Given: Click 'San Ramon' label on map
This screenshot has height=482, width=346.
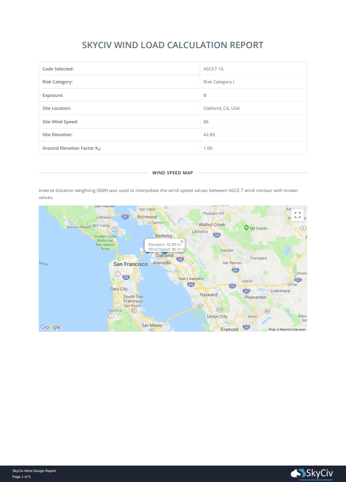Looking at the screenshot, I should 232,263.
